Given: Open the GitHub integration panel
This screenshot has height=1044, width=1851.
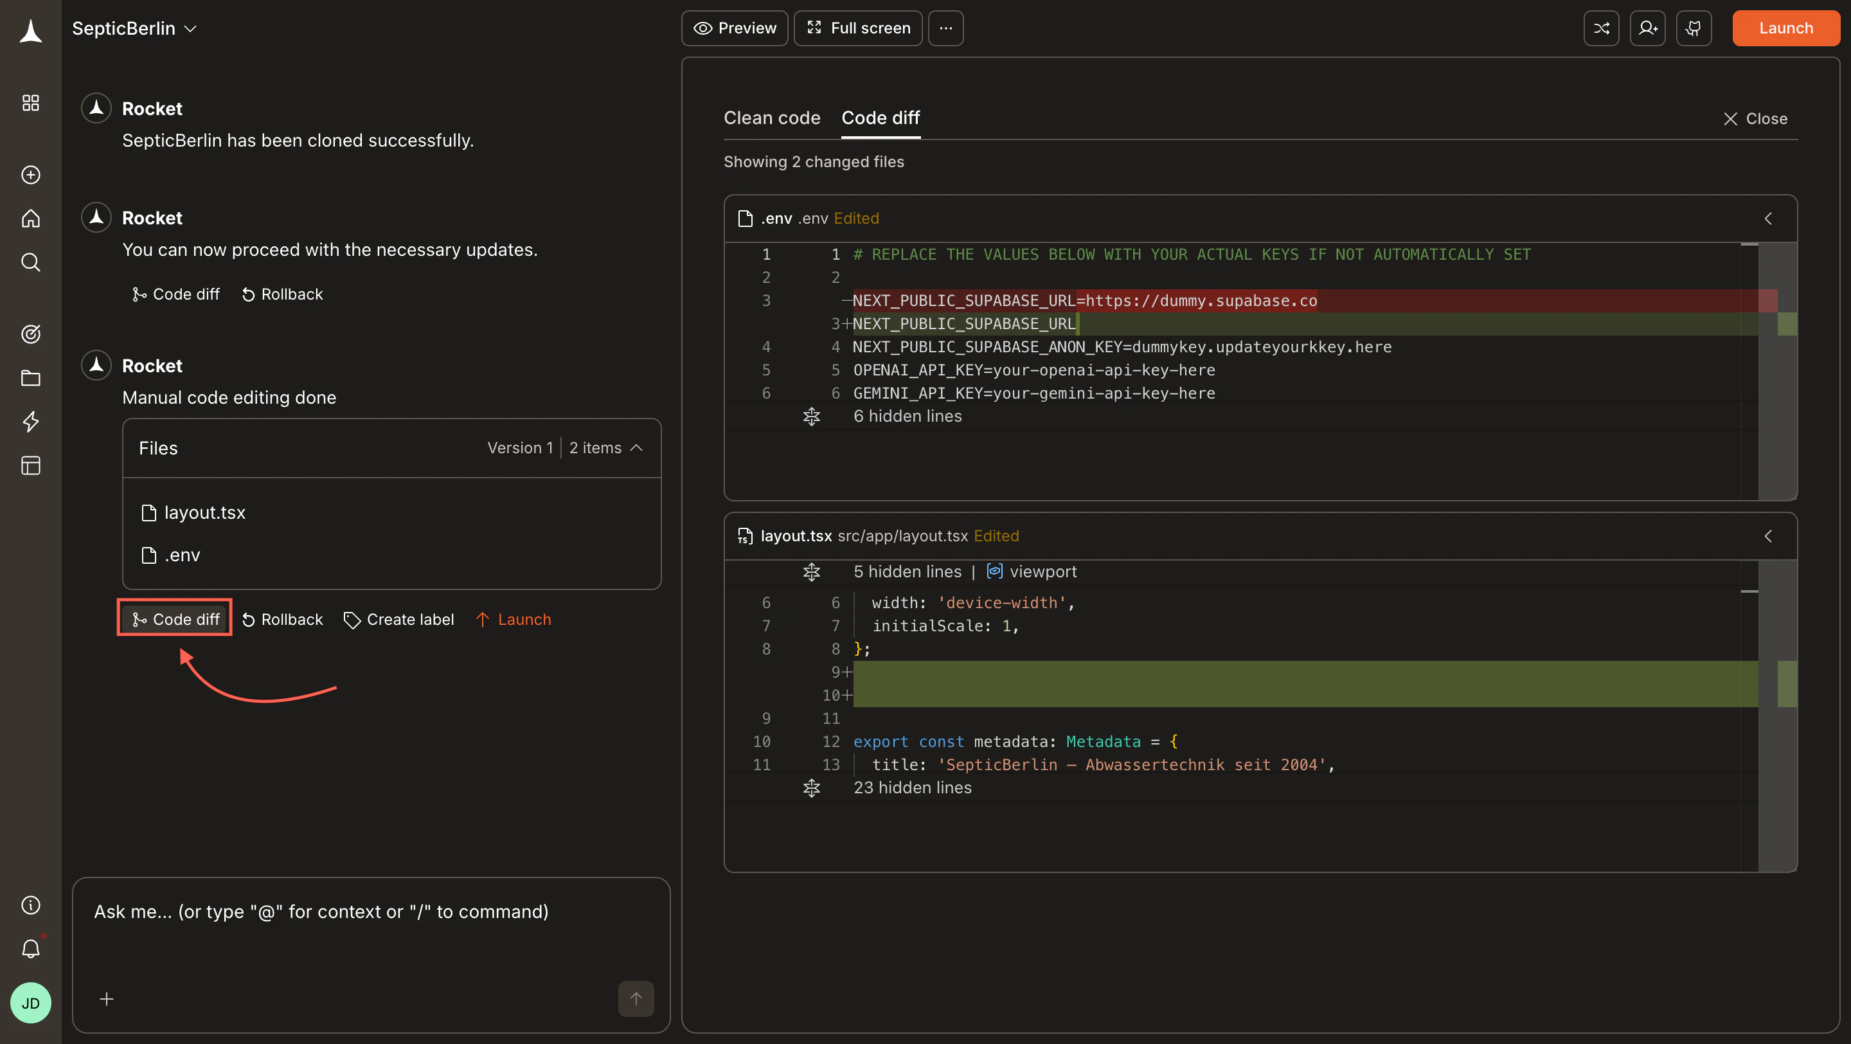Looking at the screenshot, I should point(1694,28).
